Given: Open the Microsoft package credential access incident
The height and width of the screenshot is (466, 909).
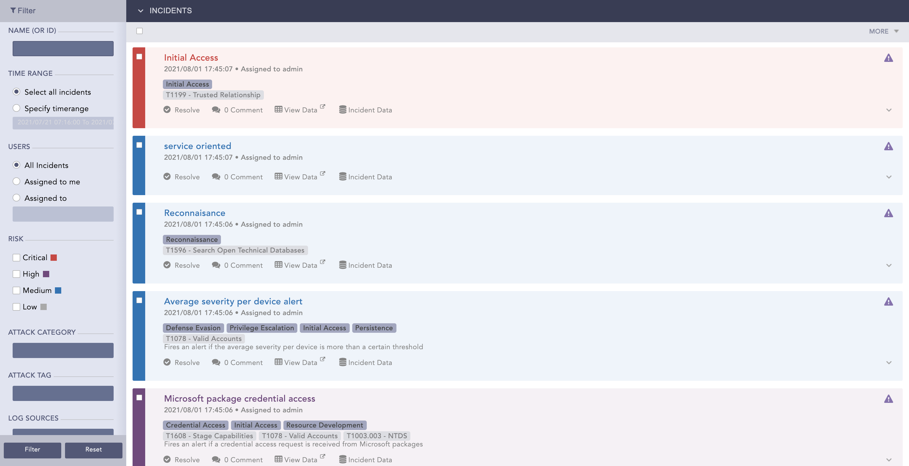Looking at the screenshot, I should pyautogui.click(x=239, y=398).
